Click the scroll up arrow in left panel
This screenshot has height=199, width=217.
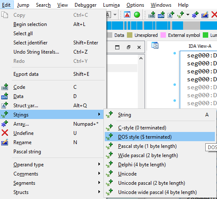[141, 58]
